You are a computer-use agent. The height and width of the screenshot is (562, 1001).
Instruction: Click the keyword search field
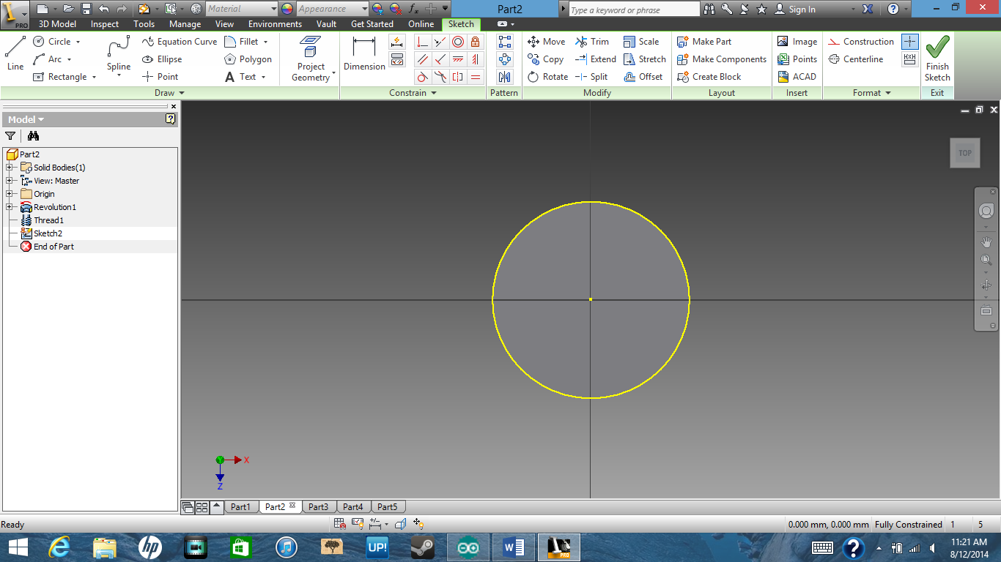[632, 10]
